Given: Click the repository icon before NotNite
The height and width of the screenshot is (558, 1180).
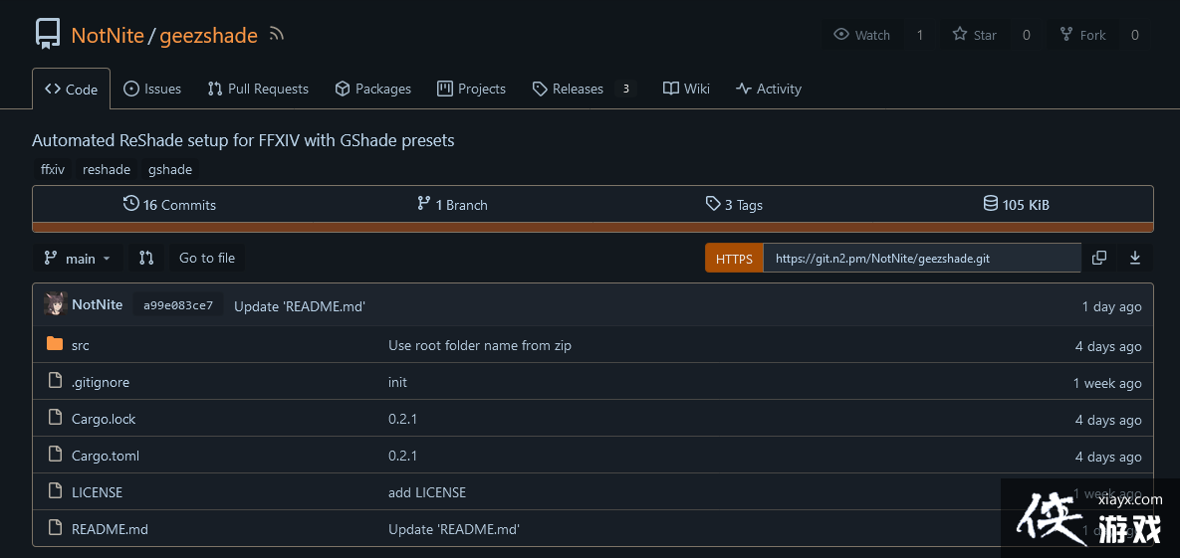Looking at the screenshot, I should click(47, 35).
